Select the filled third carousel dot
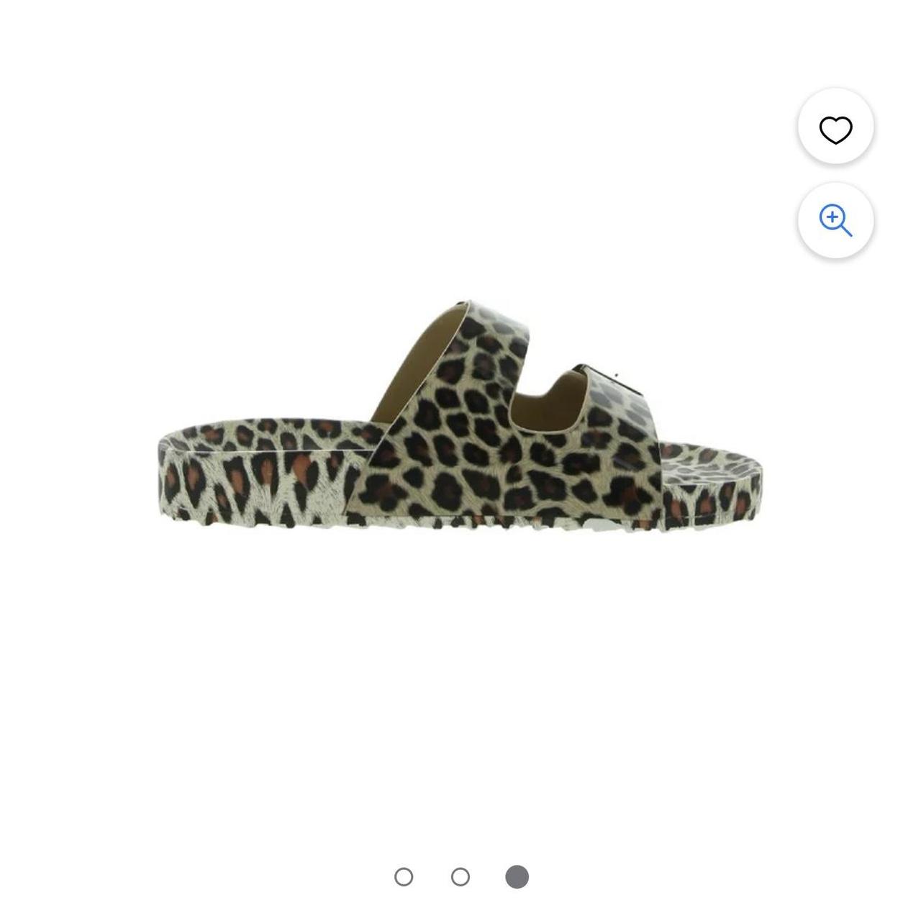The image size is (921, 921). [517, 877]
